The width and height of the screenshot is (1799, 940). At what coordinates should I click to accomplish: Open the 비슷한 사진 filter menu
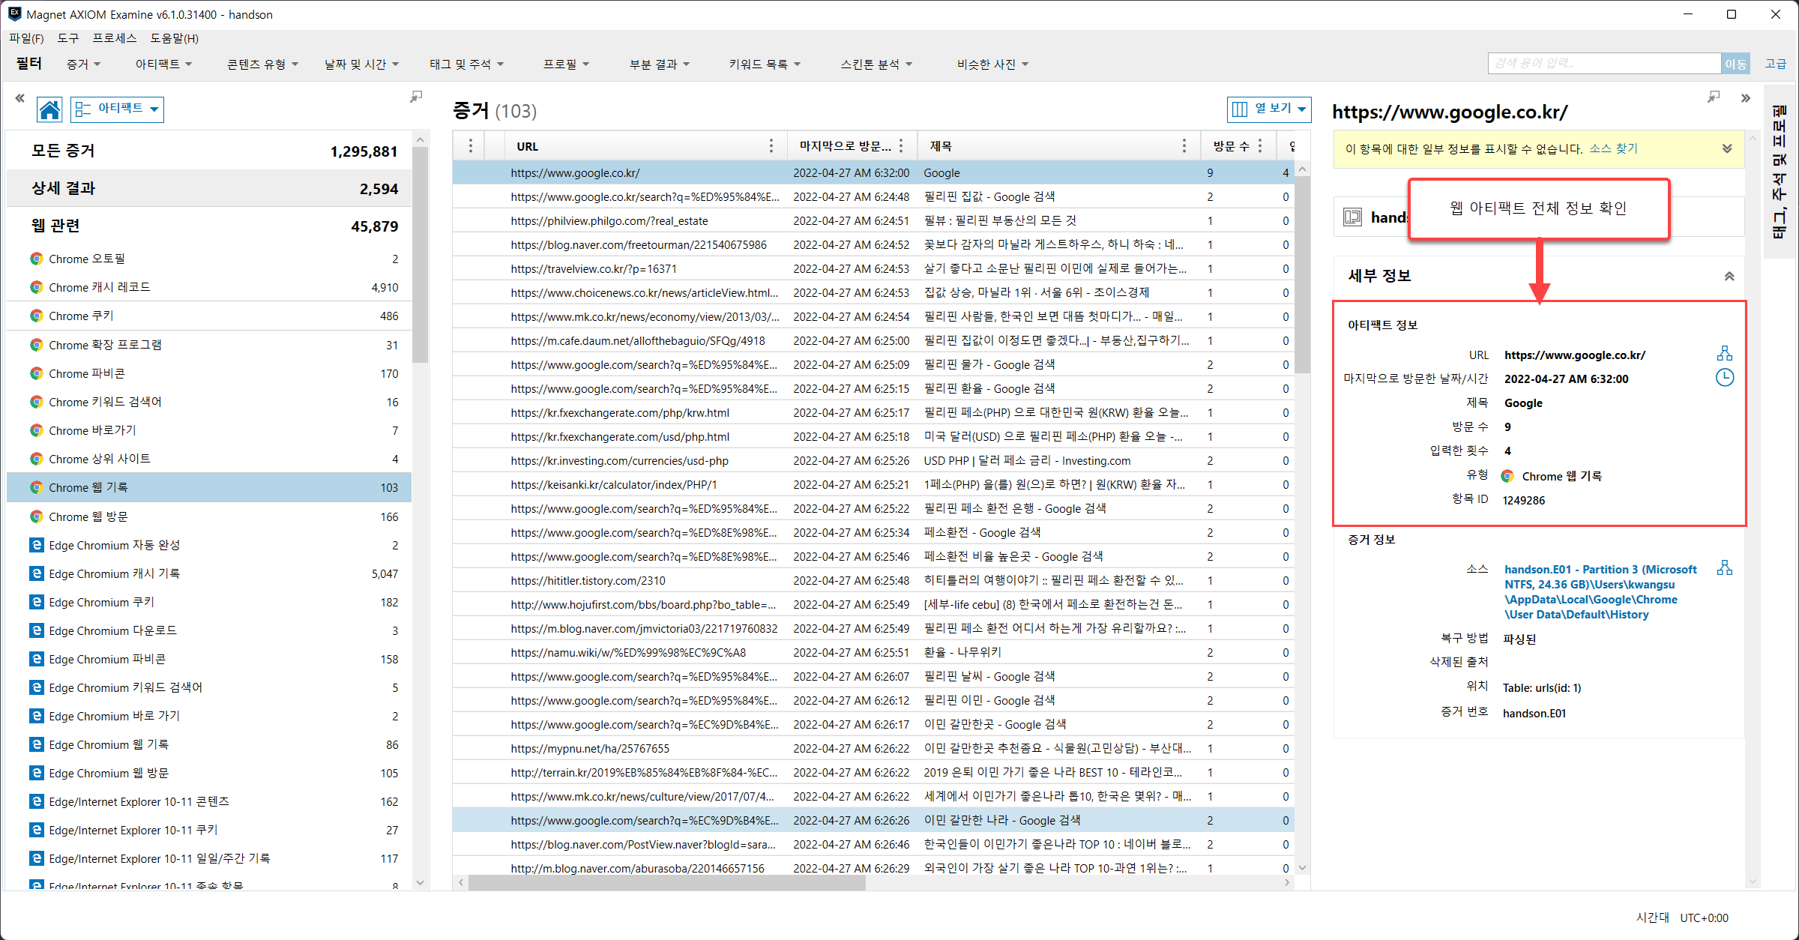click(992, 64)
